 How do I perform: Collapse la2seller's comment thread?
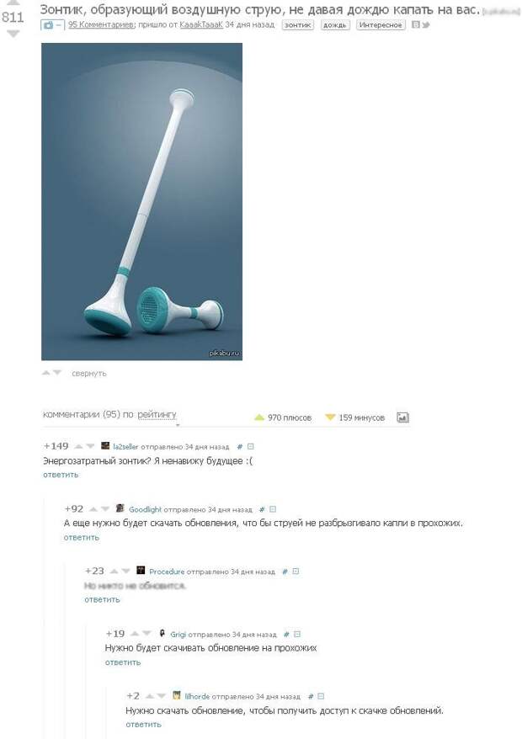pos(251,446)
